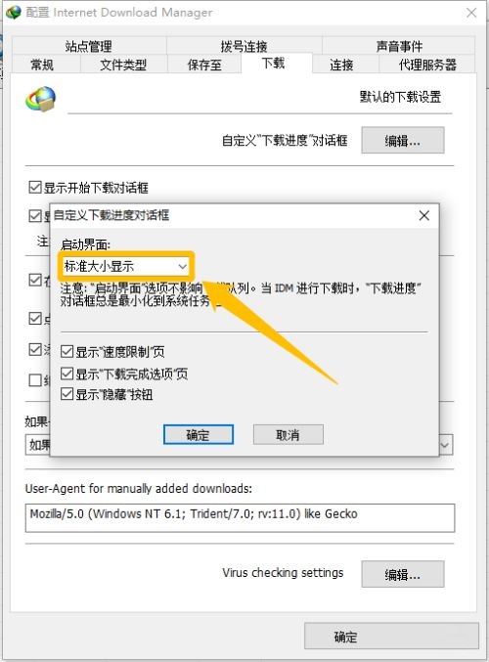Toggle 显示开始下载对话框 checkbox
The image size is (489, 662).
(x=35, y=187)
